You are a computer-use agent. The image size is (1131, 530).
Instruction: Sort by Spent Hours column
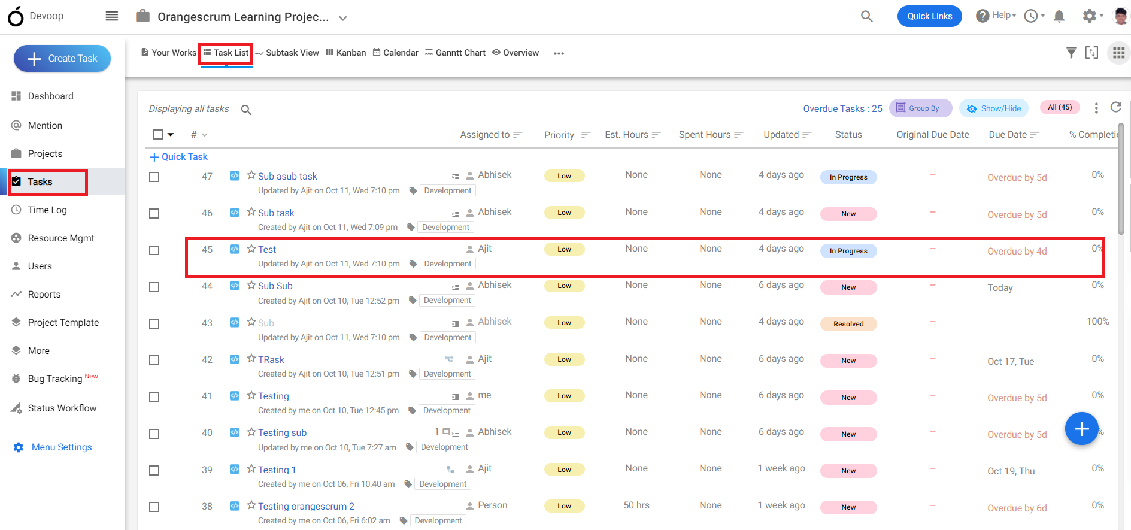(739, 135)
